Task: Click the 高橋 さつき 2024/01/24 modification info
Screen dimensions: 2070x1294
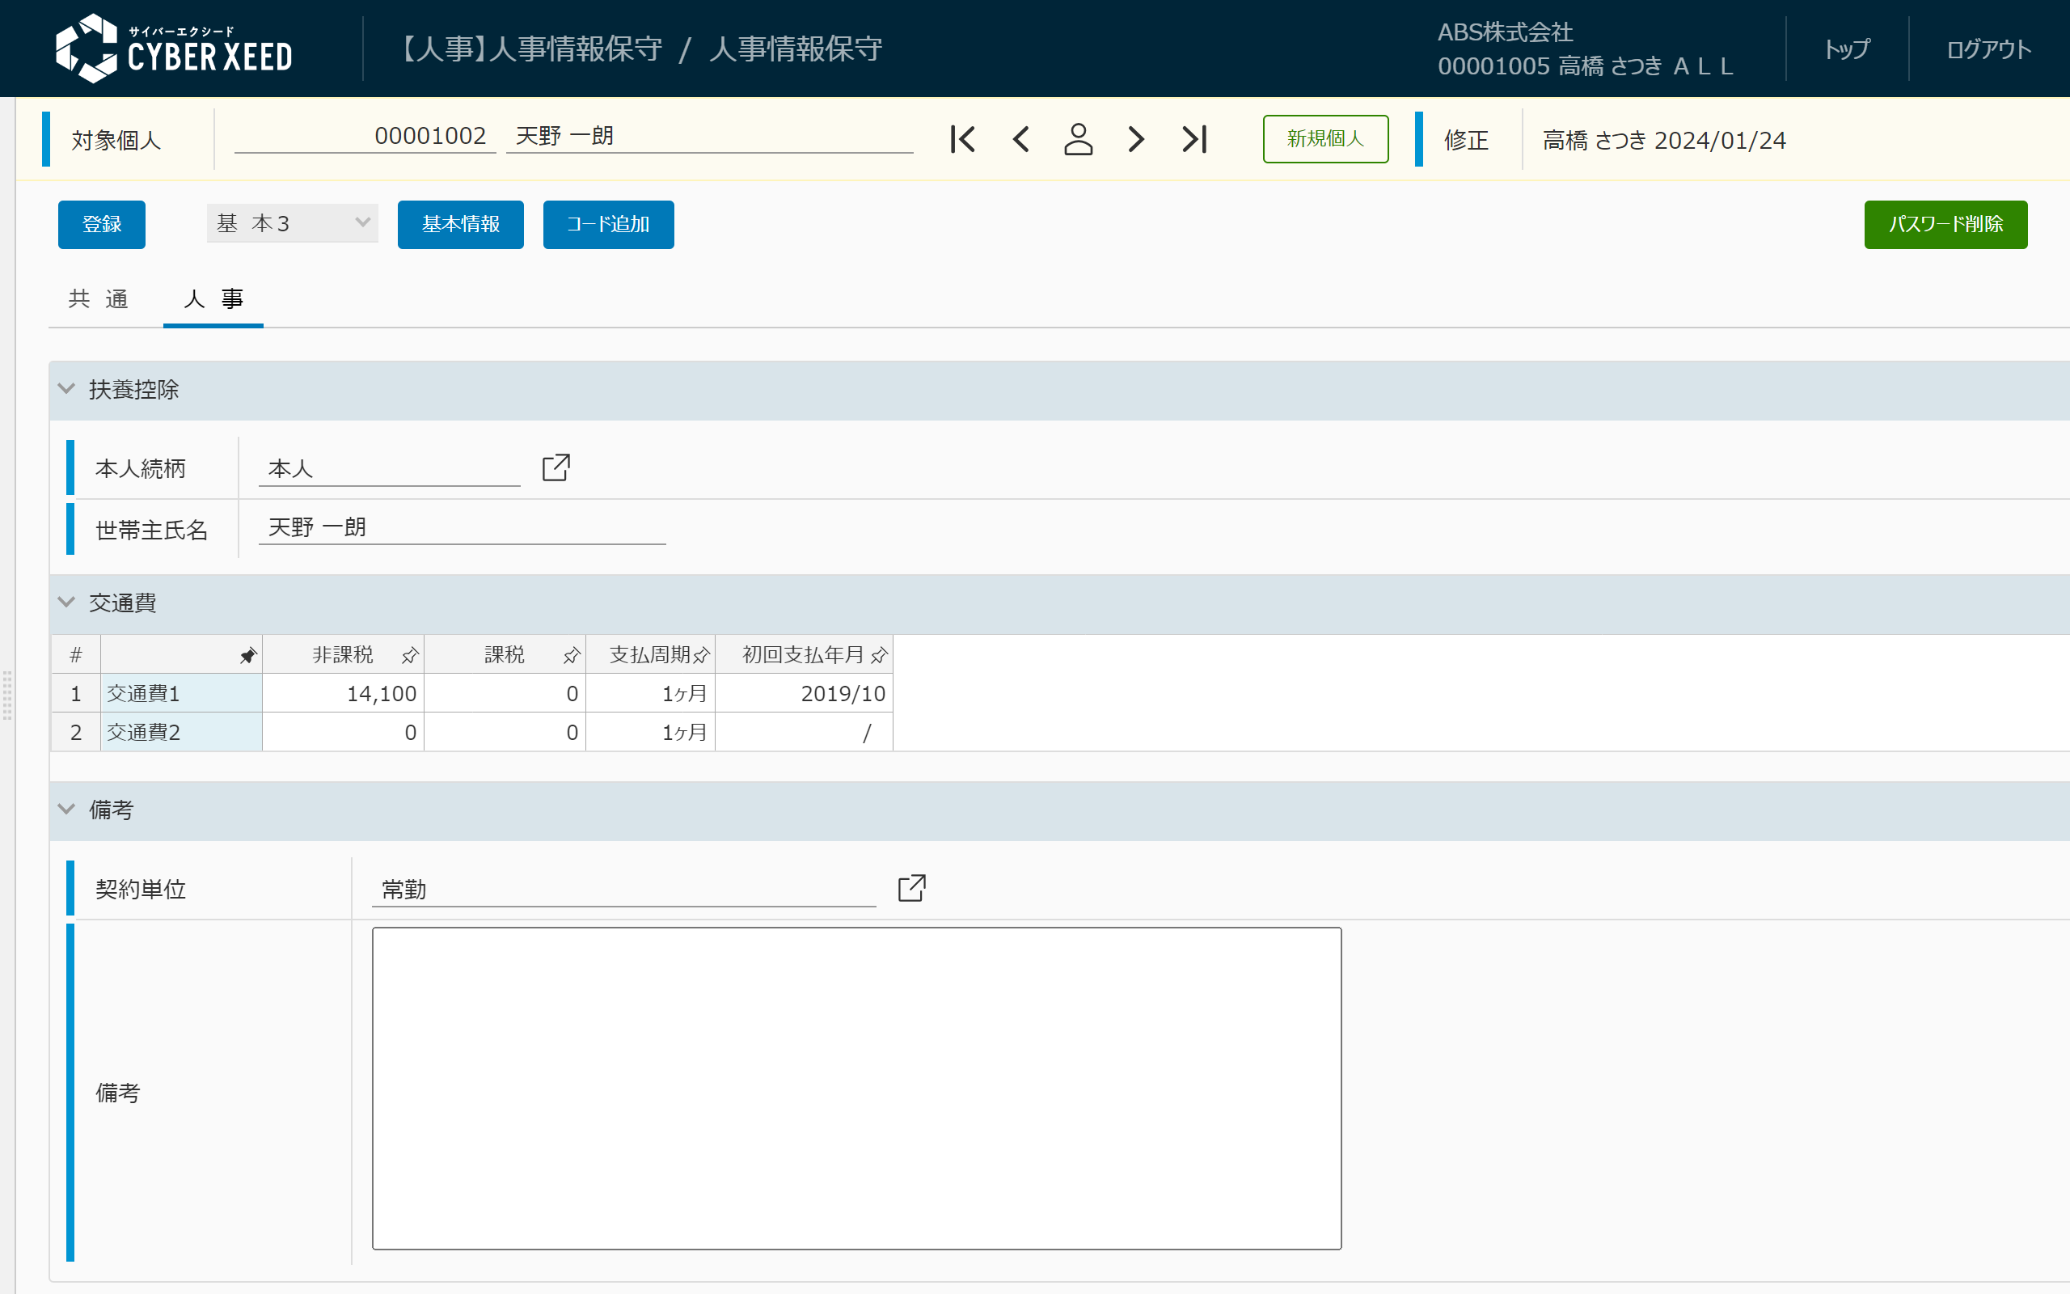Action: pyautogui.click(x=1664, y=141)
